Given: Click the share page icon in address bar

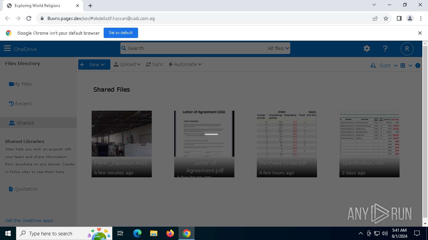Looking at the screenshot, I should point(375,18).
